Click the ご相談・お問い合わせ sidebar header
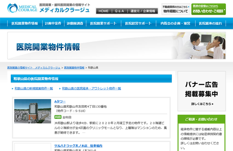The image size is (233, 151). click(x=201, y=119)
